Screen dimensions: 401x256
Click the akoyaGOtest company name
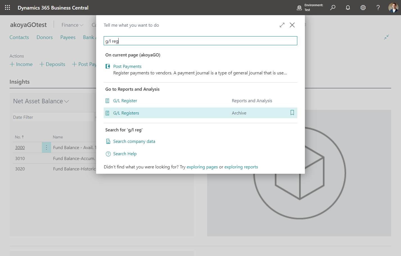pyautogui.click(x=28, y=25)
